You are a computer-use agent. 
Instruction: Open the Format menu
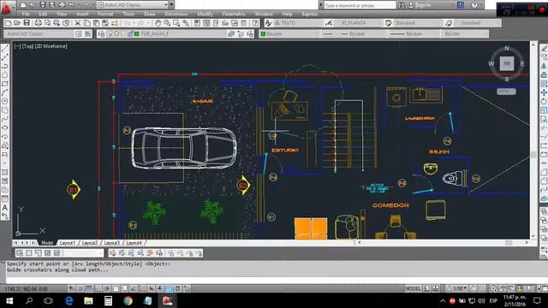pyautogui.click(x=105, y=14)
